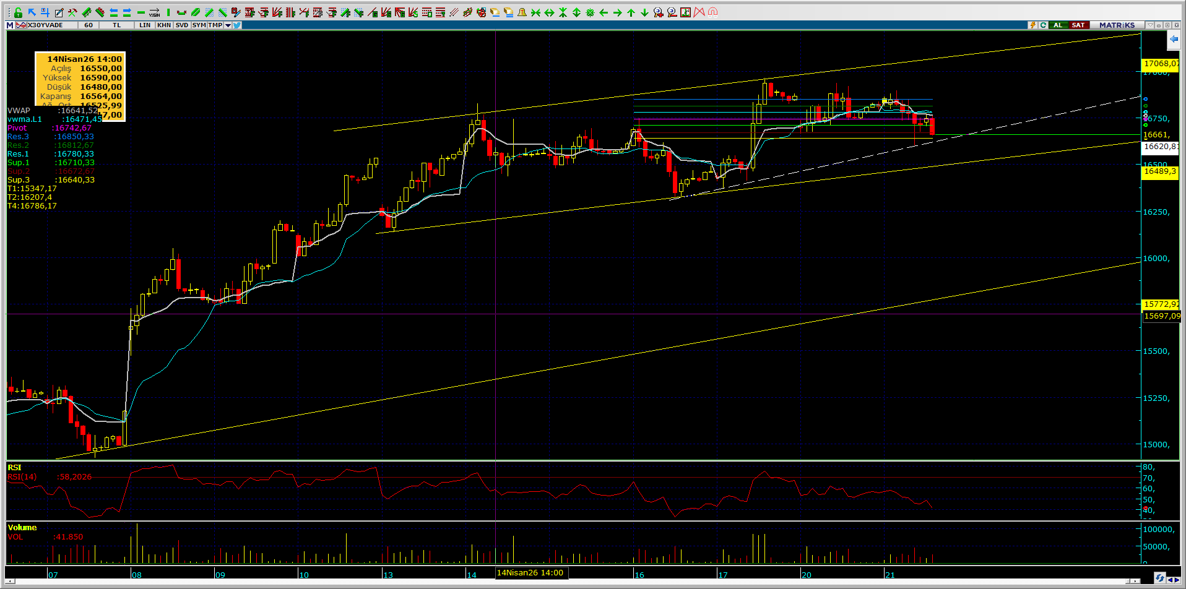Toggle the SVD button in the header
The width and height of the screenshot is (1186, 589).
tap(181, 25)
